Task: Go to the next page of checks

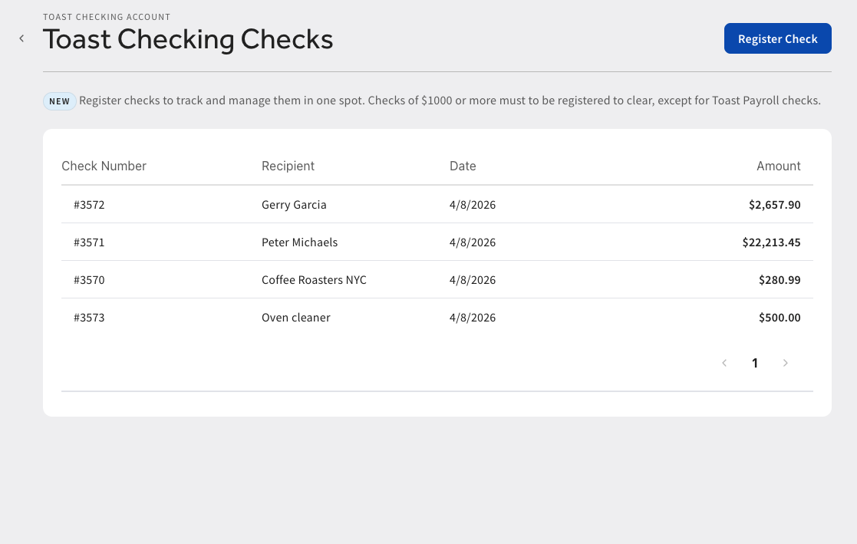Action: pos(786,363)
